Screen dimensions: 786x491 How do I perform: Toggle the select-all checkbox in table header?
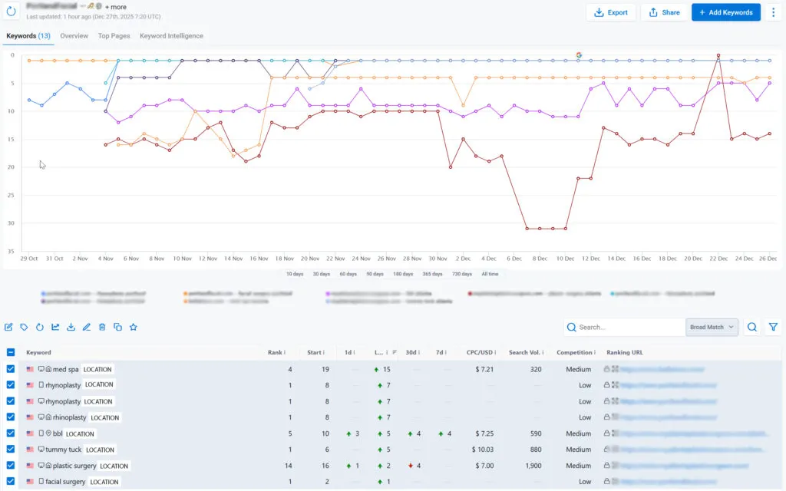tap(11, 352)
